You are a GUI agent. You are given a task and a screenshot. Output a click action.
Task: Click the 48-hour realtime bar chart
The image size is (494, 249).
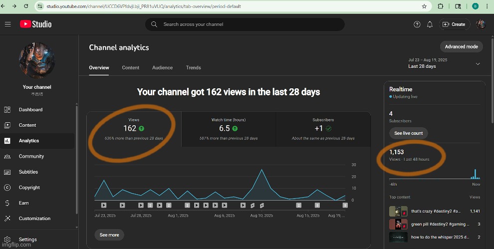click(x=435, y=174)
